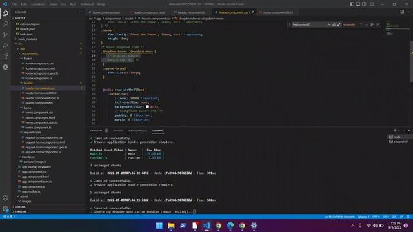
Task: Open Explorer Views and More Actions ellipsis
Action: coord(80,12)
